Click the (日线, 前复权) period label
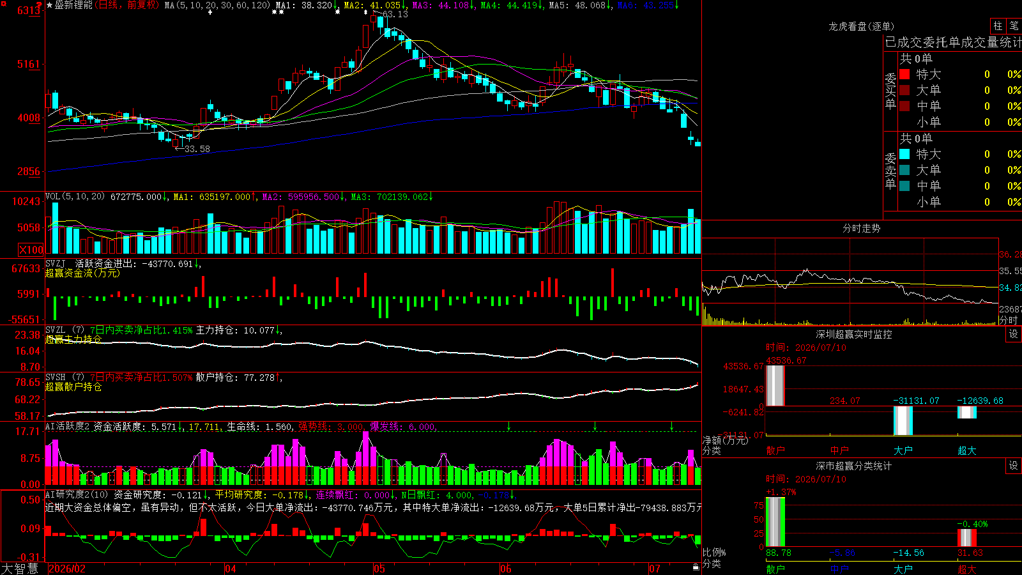Viewport: 1022px width, 575px height. [x=127, y=5]
